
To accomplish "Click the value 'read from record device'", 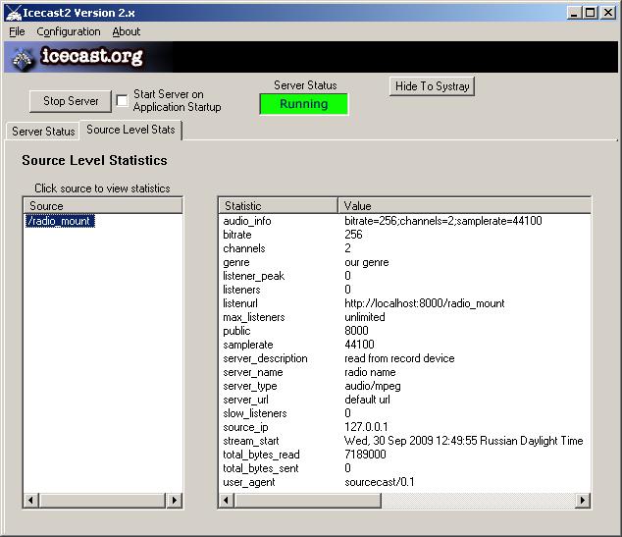I will (x=399, y=358).
